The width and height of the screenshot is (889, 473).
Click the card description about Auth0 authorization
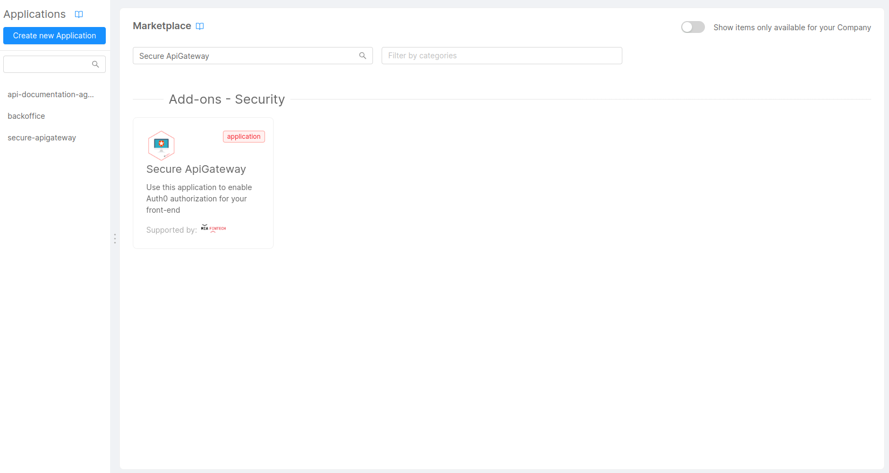point(199,199)
